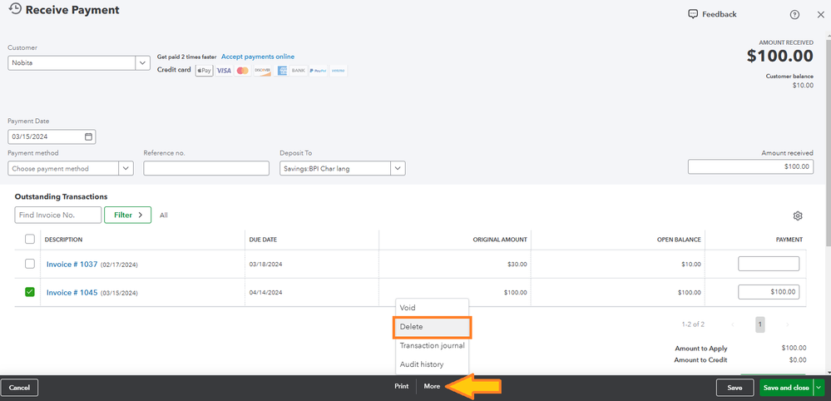
Task: Click the next page pagination arrow
Action: coord(787,324)
